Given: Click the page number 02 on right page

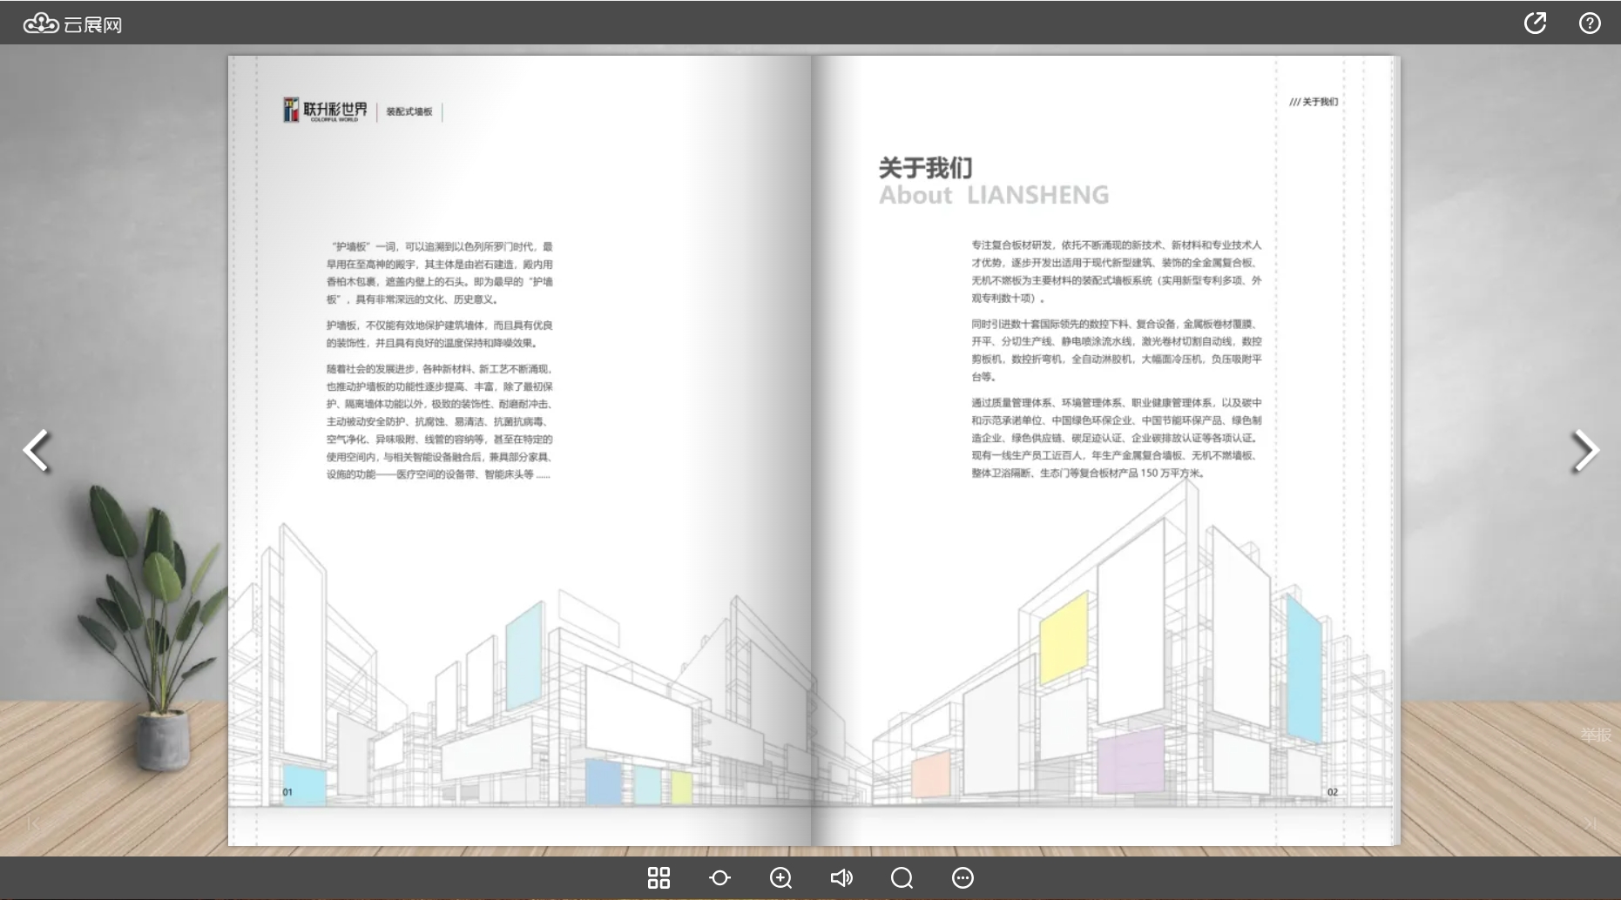Looking at the screenshot, I should pos(1332,792).
